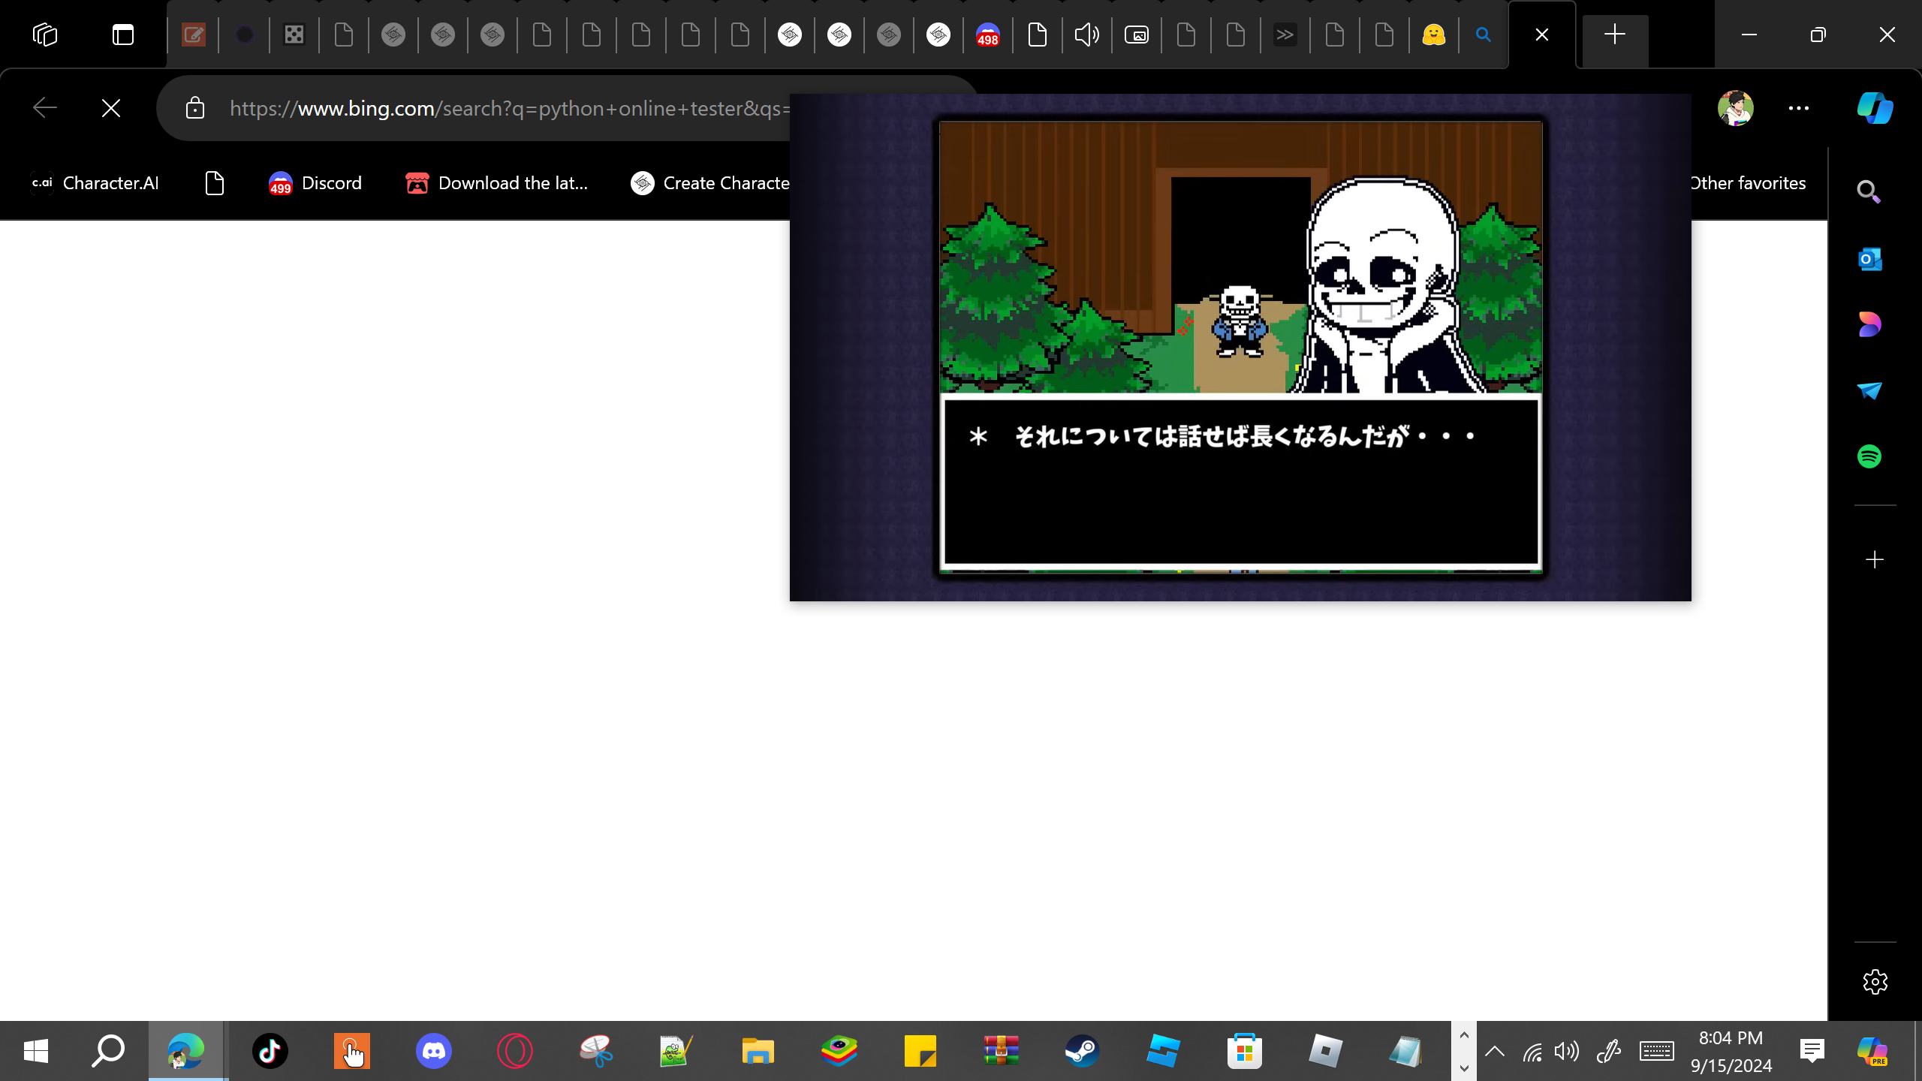Open Edge Settings and more menu

coord(1798,108)
